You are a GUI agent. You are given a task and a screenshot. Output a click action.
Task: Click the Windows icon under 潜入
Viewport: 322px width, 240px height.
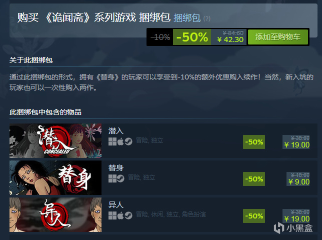click(112, 141)
